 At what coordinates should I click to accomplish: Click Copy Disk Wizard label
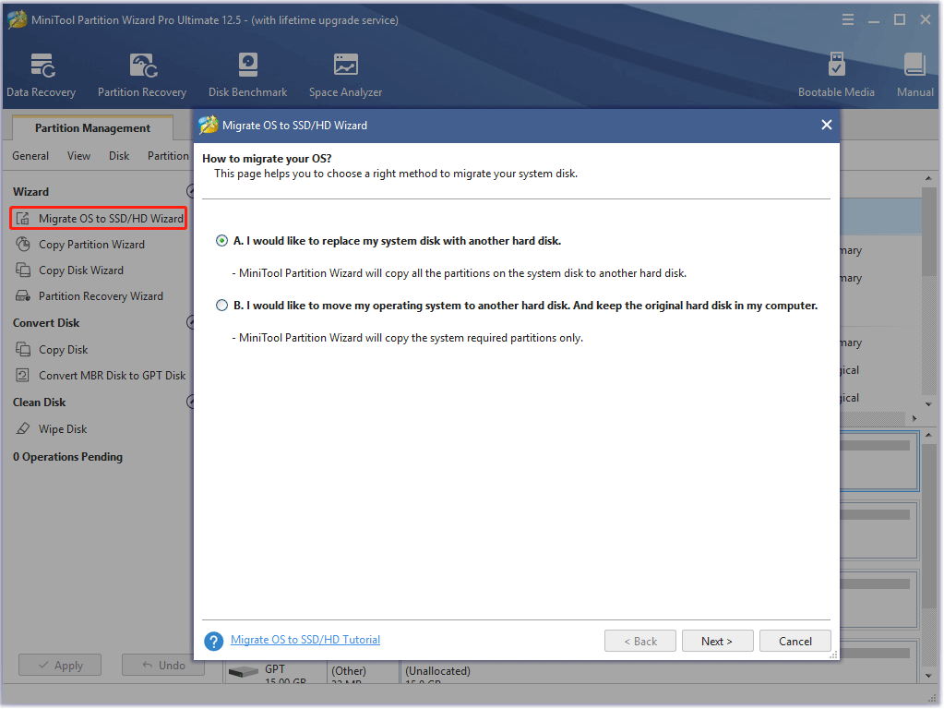[81, 270]
